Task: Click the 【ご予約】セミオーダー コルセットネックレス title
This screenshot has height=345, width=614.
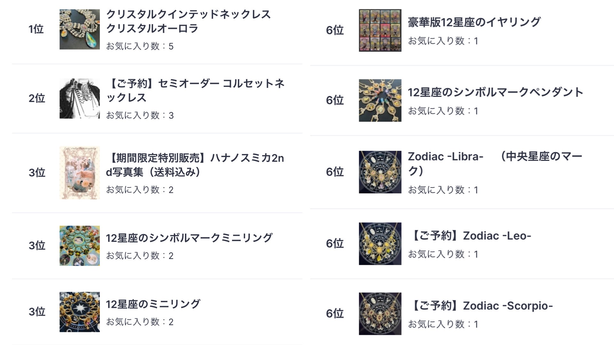Action: click(195, 90)
